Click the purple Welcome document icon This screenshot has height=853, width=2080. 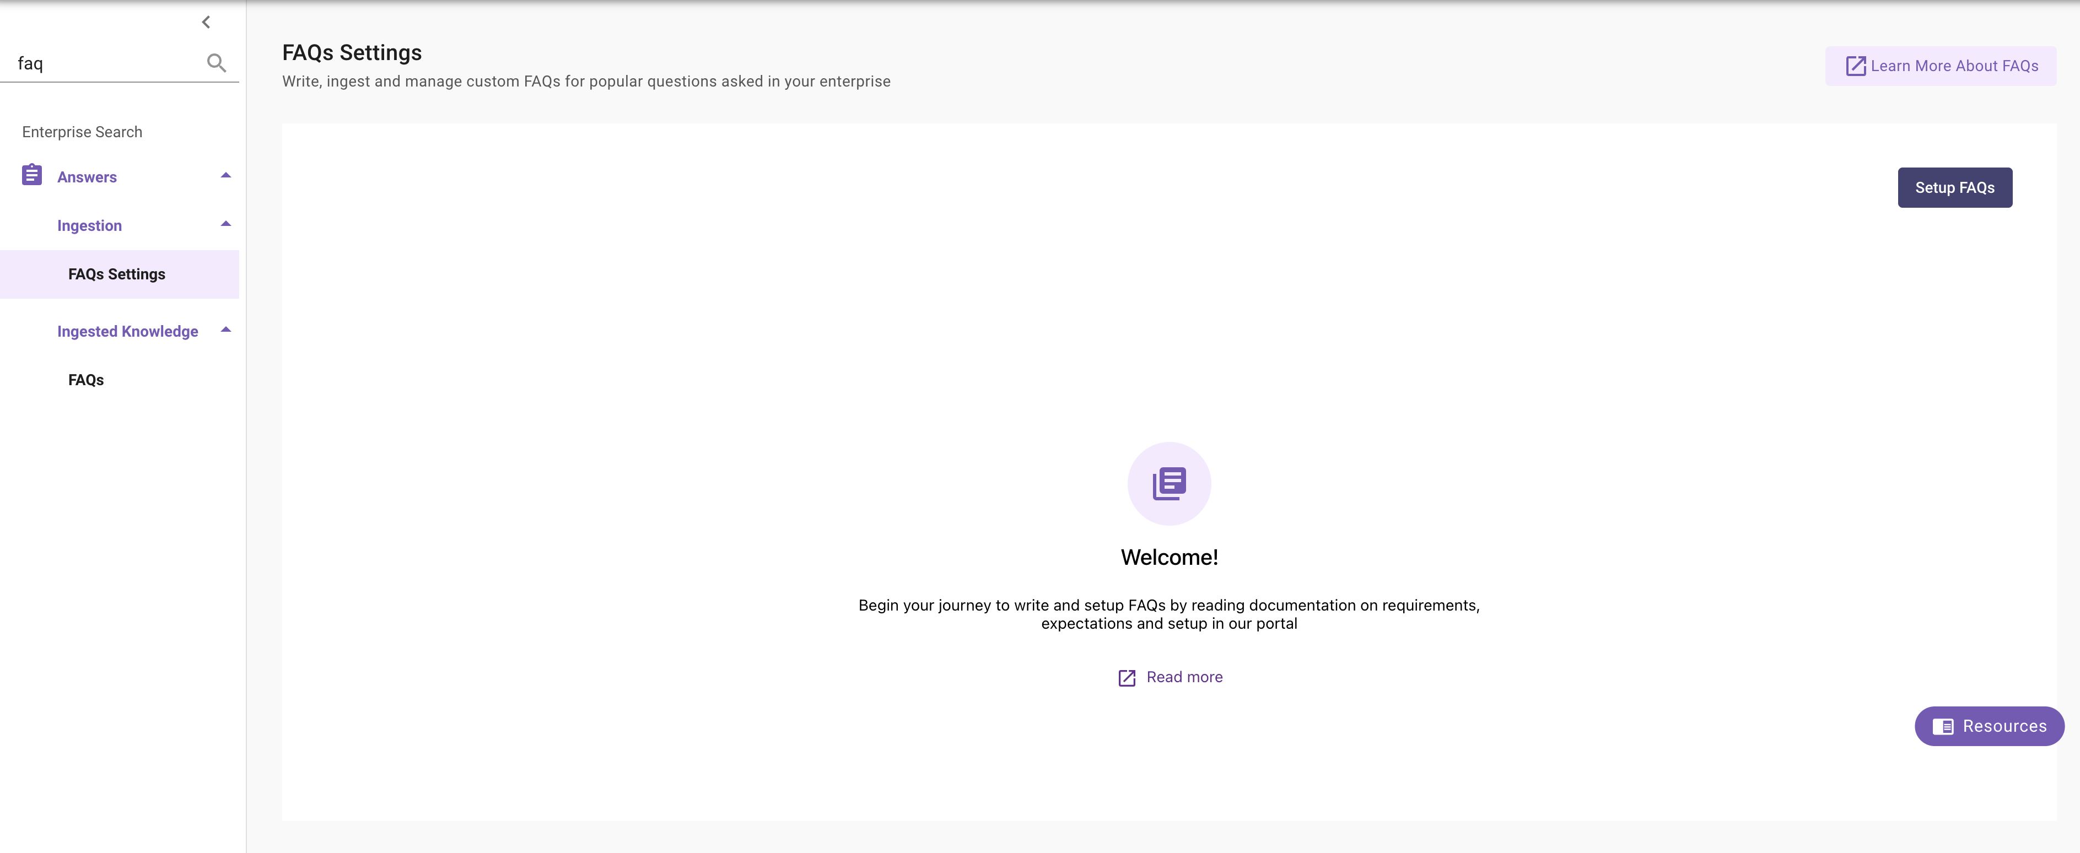pos(1168,483)
